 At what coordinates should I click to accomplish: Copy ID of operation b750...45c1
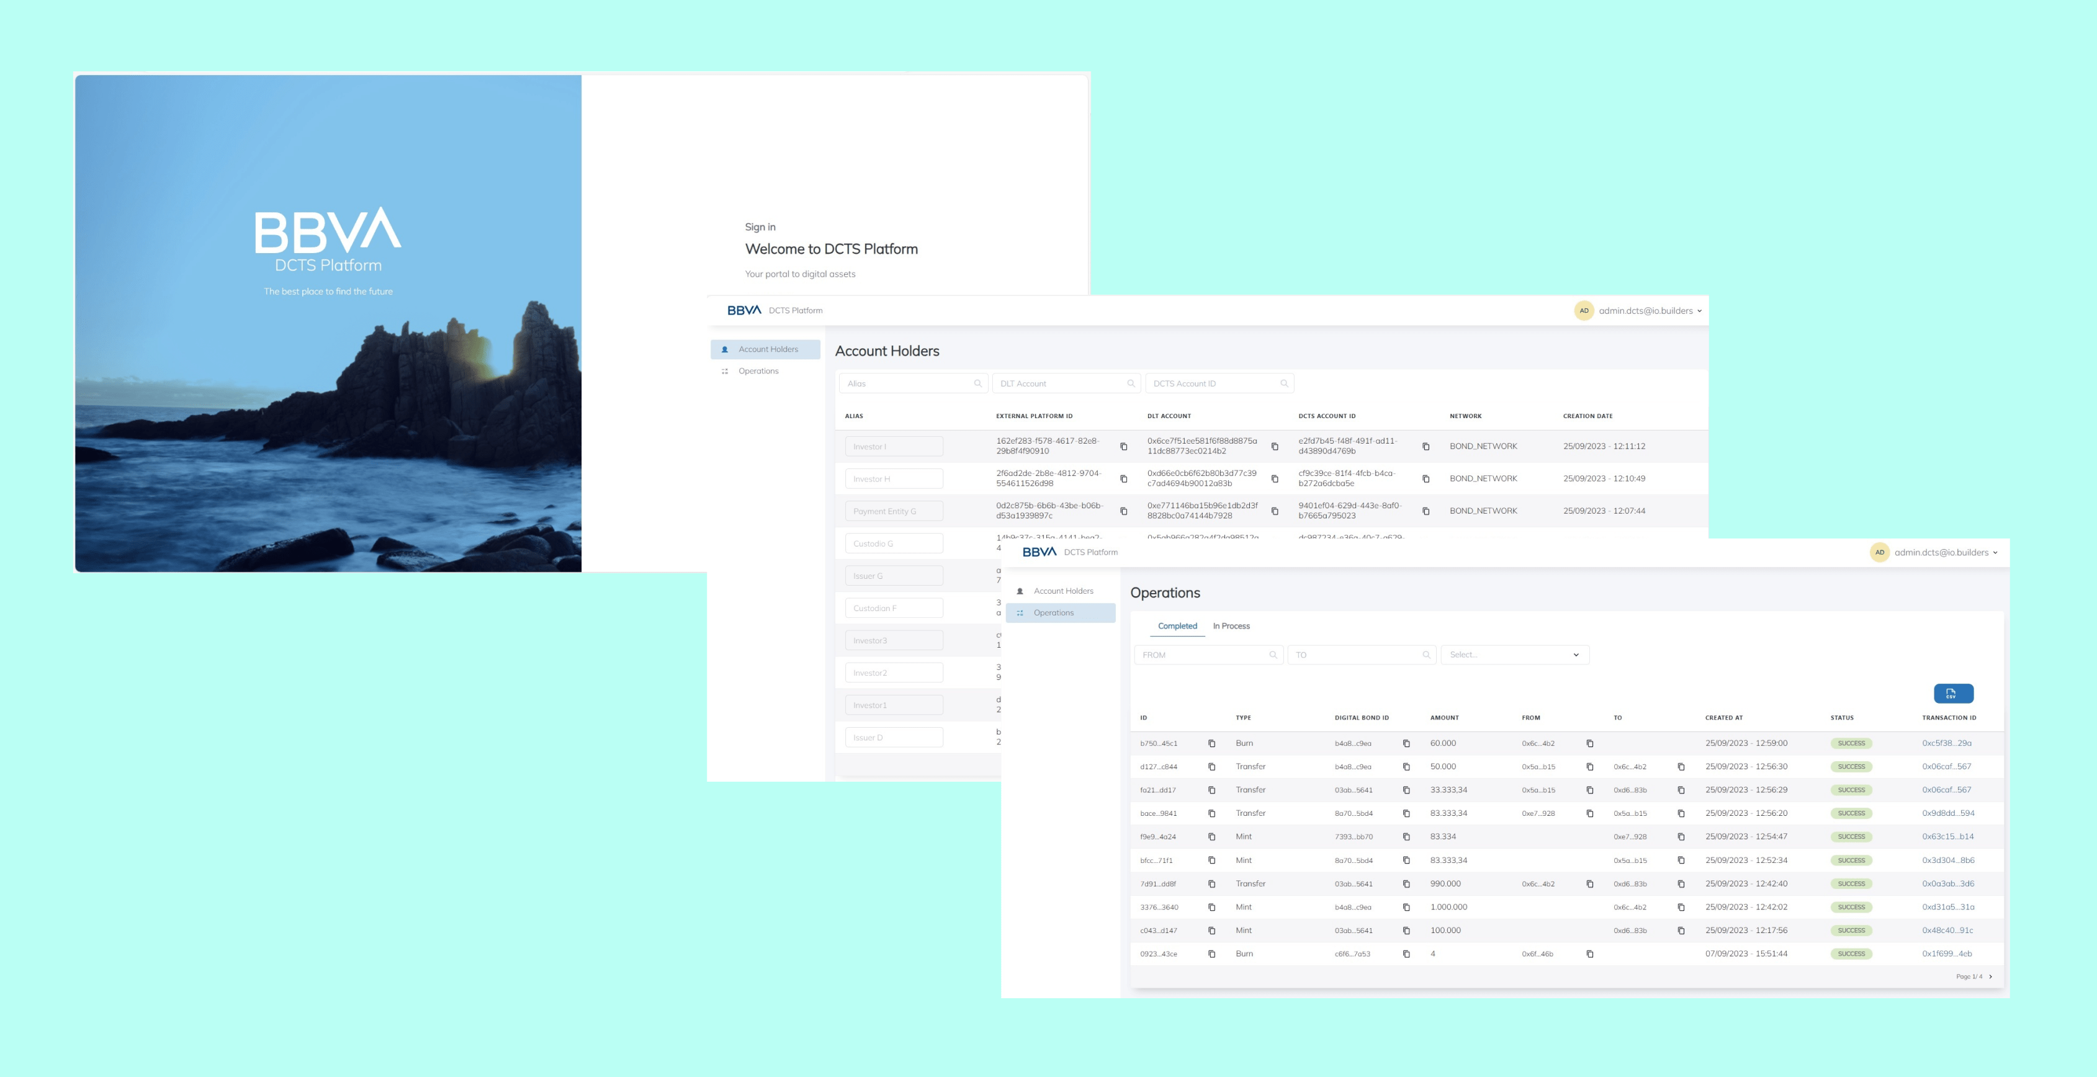click(1211, 743)
